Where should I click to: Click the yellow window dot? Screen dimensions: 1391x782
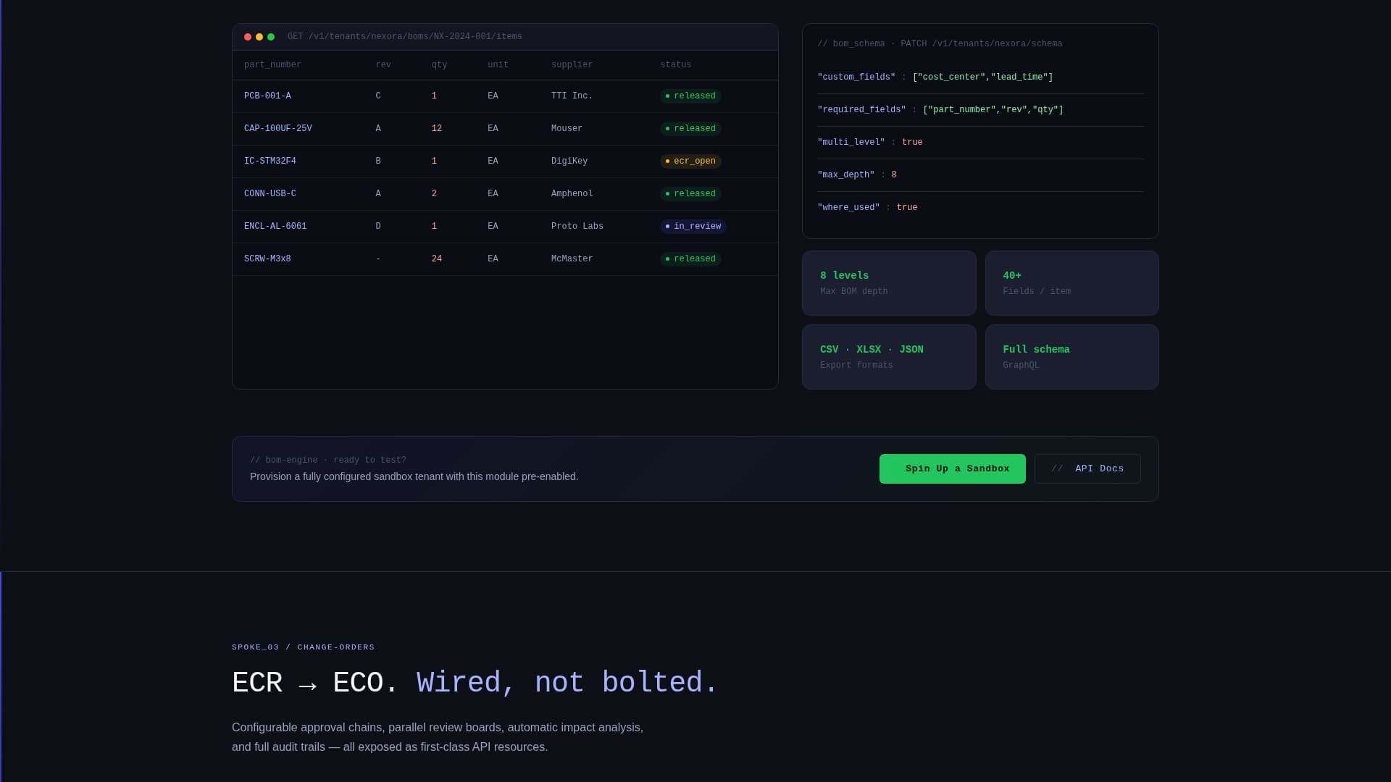point(259,37)
